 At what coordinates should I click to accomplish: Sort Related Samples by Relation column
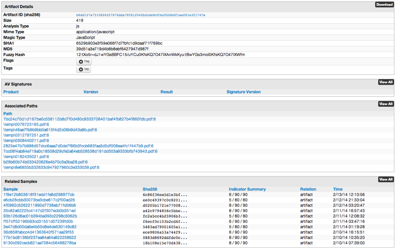pyautogui.click(x=308, y=189)
